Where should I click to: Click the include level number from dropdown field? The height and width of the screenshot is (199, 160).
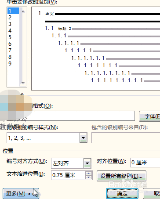click(x=126, y=138)
